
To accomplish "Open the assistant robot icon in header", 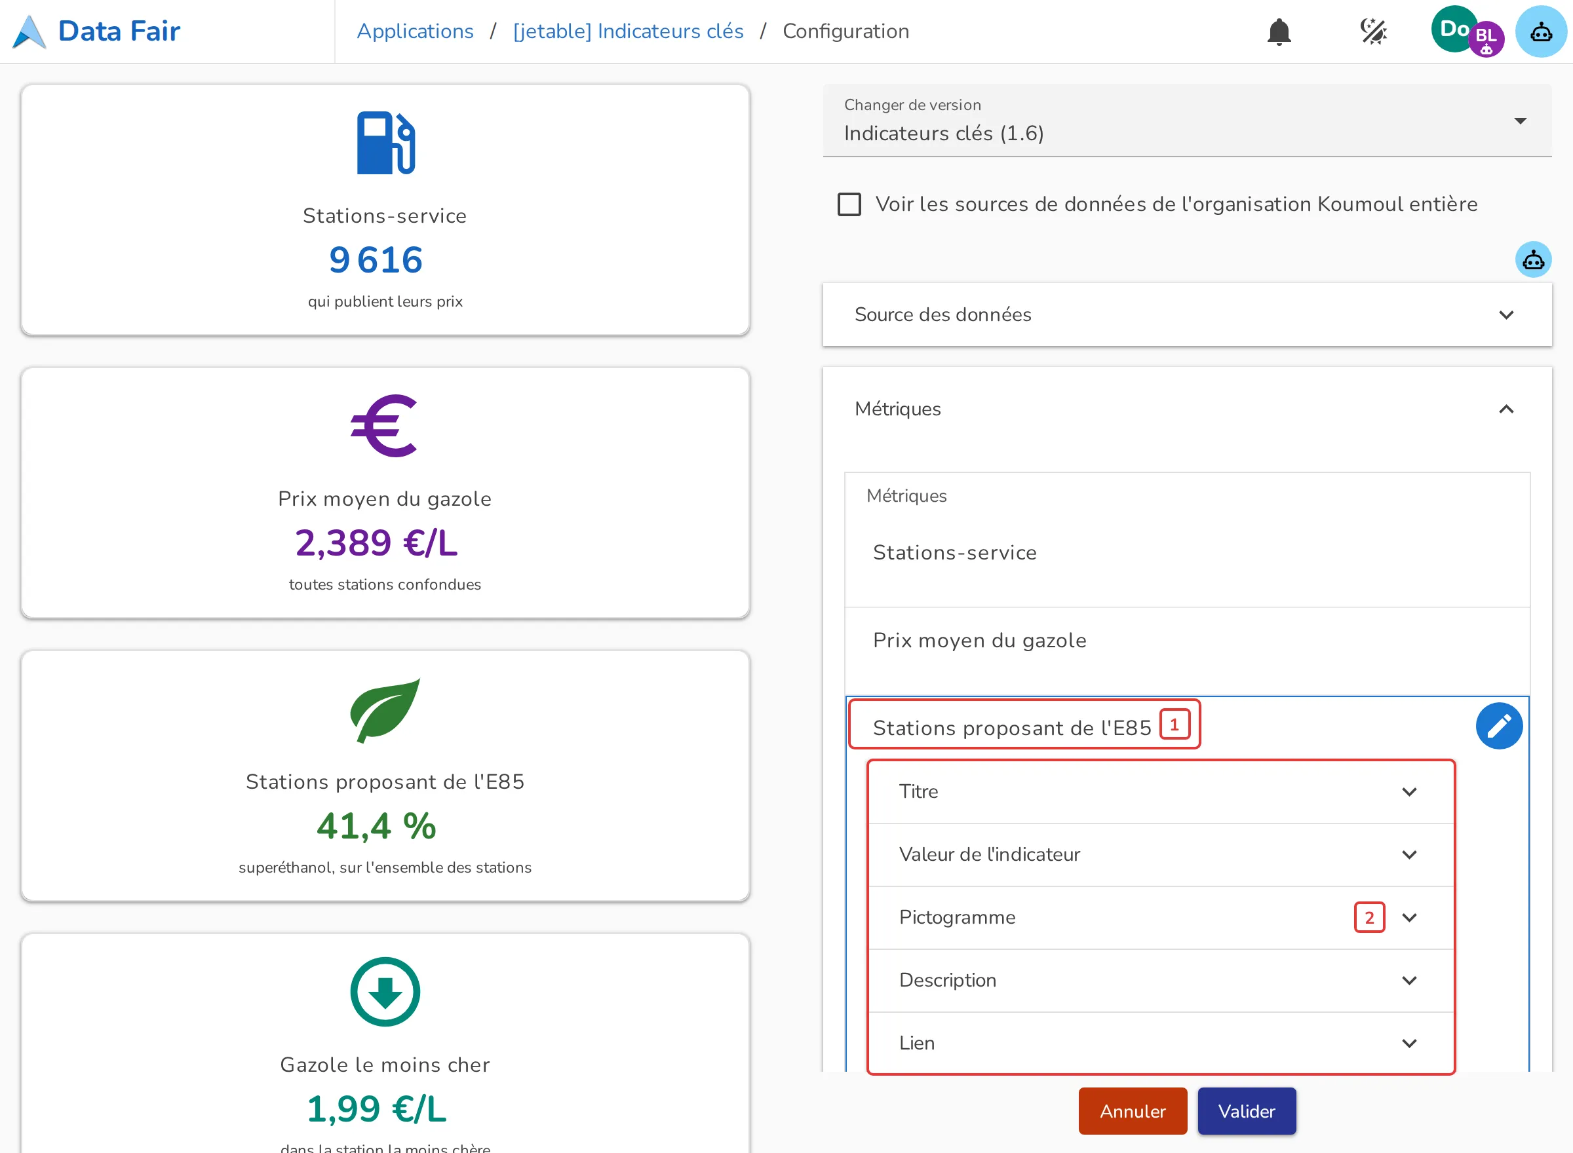I will [x=1541, y=31].
